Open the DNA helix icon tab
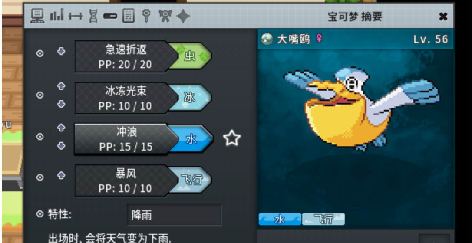 point(94,16)
